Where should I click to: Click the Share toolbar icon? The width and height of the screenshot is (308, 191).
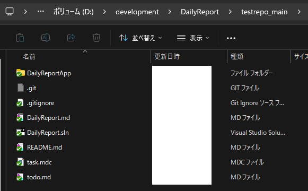(71, 38)
